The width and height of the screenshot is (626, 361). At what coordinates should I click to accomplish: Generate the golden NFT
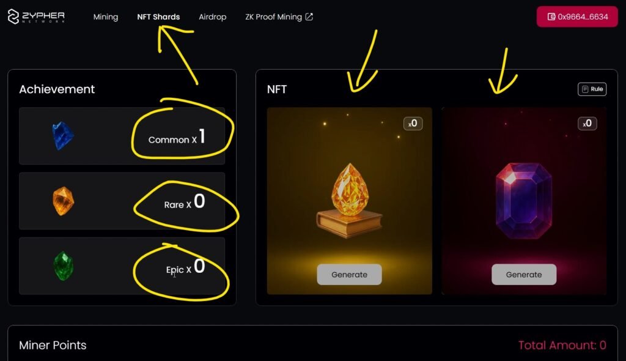click(349, 275)
